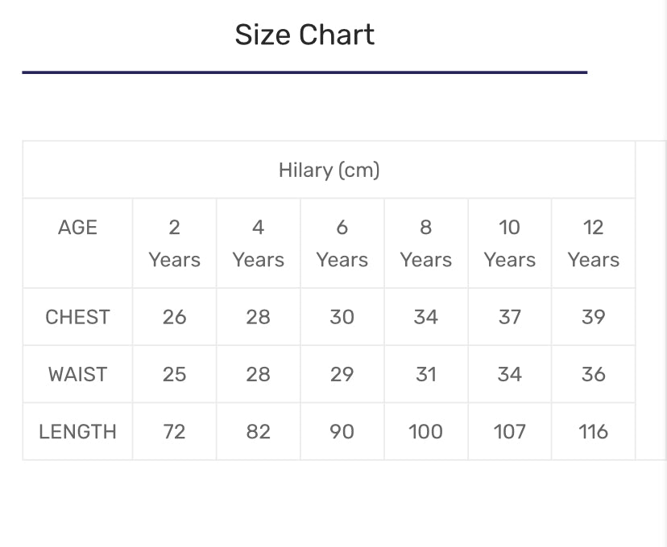Select the 10 Years column header
Image resolution: width=667 pixels, height=547 pixels.
click(x=509, y=243)
